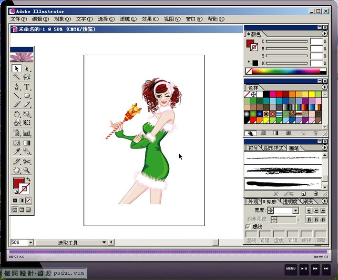This screenshot has width=338, height=280.
Task: Select the Line Segment tool
Action: [x=16, y=95]
